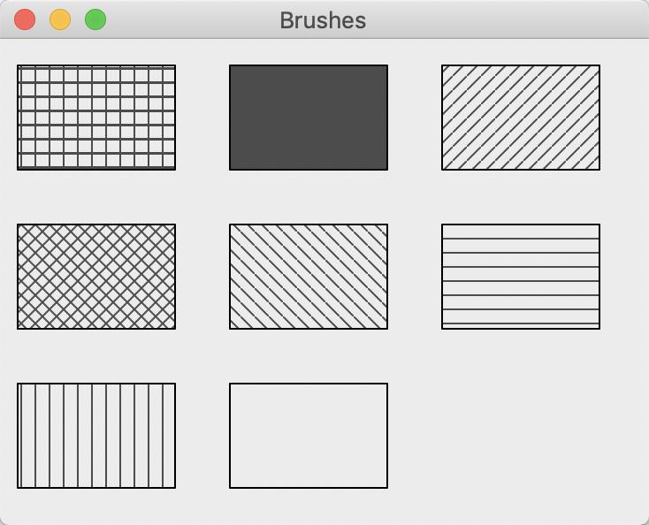Viewport: 649px width, 525px height.
Task: Choose the solid dark gray brush swatch
Action: tap(309, 118)
